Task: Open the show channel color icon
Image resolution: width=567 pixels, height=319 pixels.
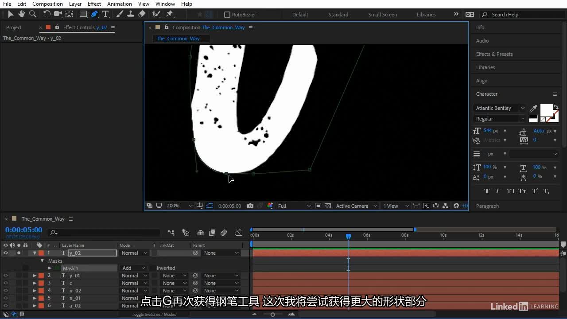Action: (x=270, y=206)
